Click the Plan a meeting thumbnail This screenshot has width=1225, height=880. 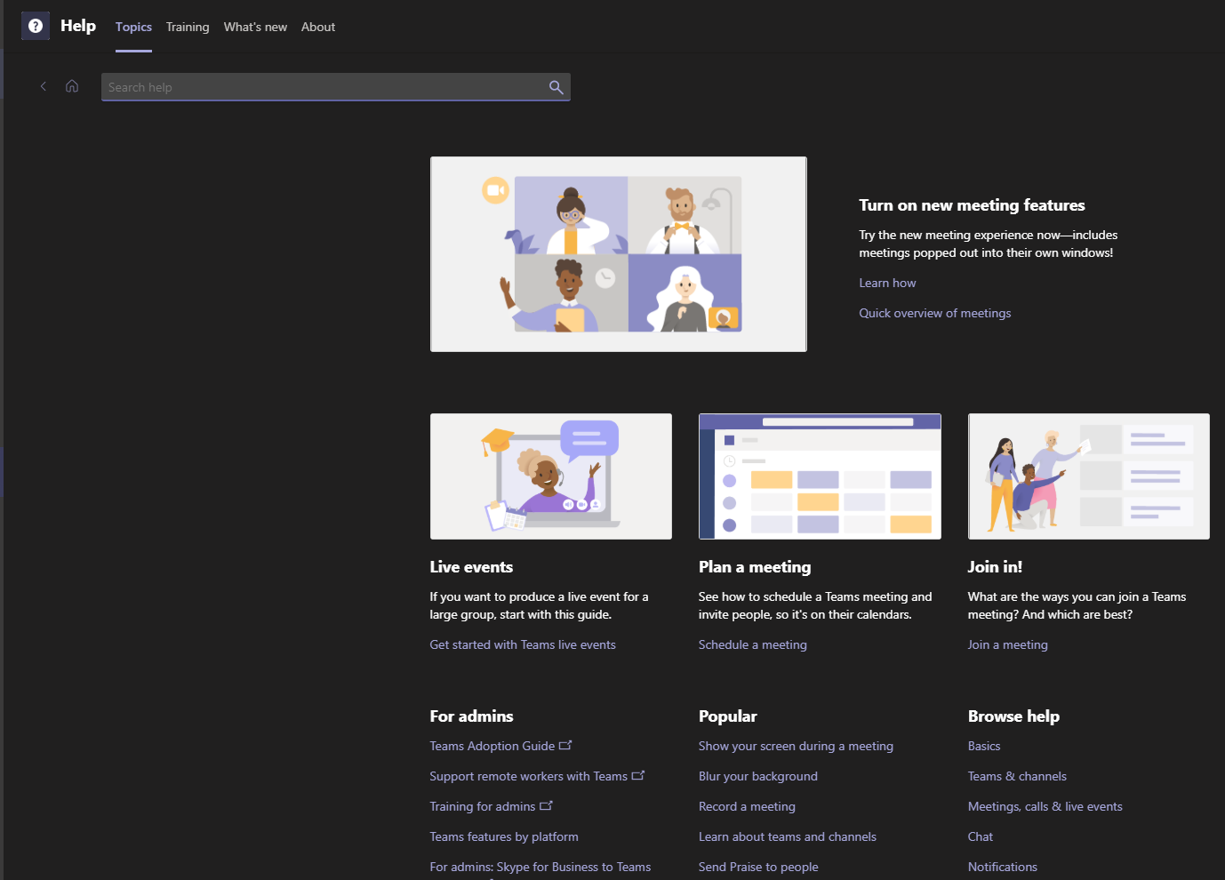tap(819, 476)
